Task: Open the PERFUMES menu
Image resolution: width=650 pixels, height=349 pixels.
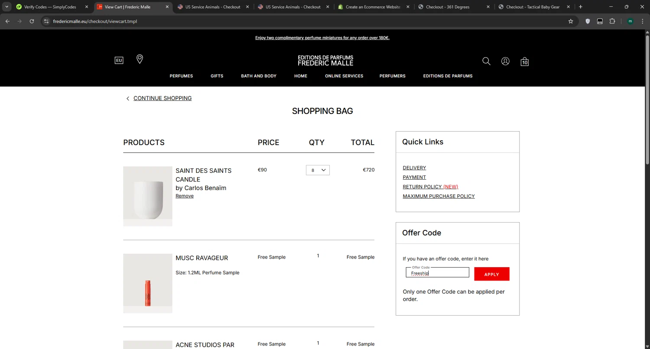Action: [x=181, y=76]
